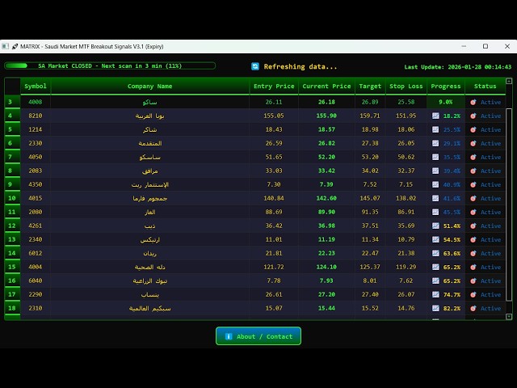Click the target status icon for symbol 4050
Viewport: 517px width, 388px height.
pyautogui.click(x=473, y=157)
